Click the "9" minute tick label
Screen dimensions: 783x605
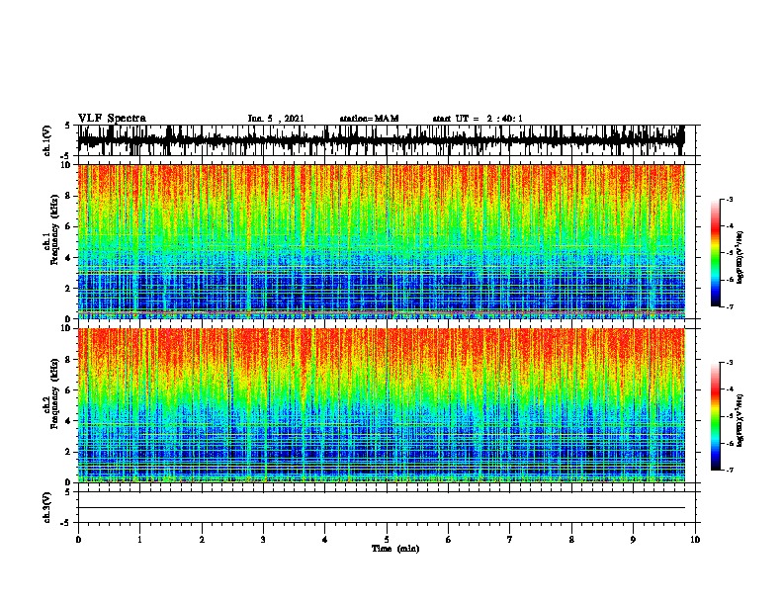(633, 540)
